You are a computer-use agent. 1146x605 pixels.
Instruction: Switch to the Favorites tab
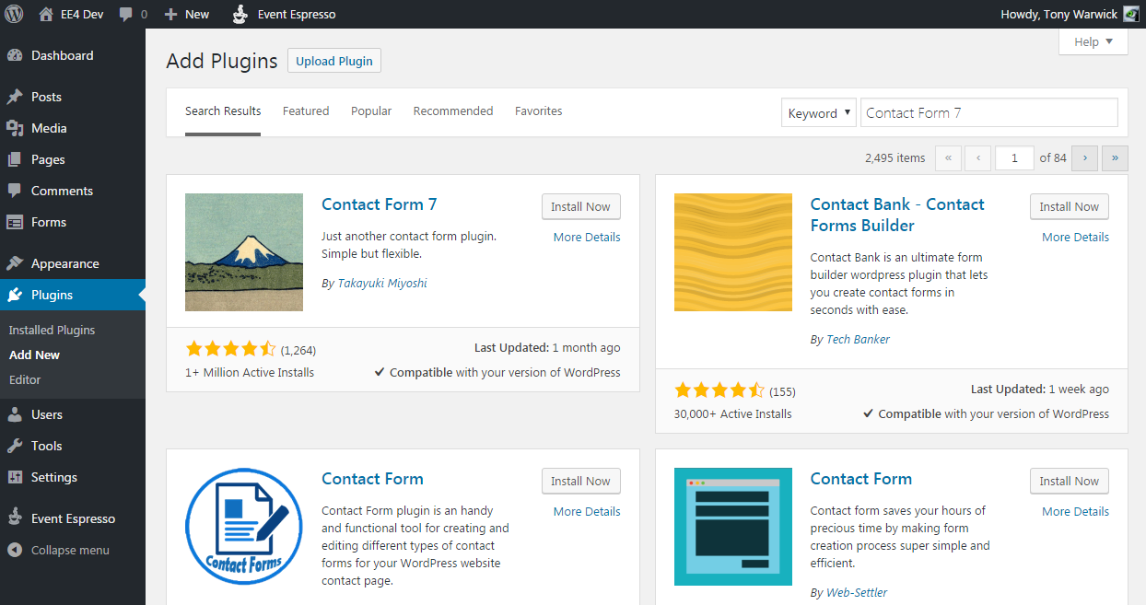(539, 111)
